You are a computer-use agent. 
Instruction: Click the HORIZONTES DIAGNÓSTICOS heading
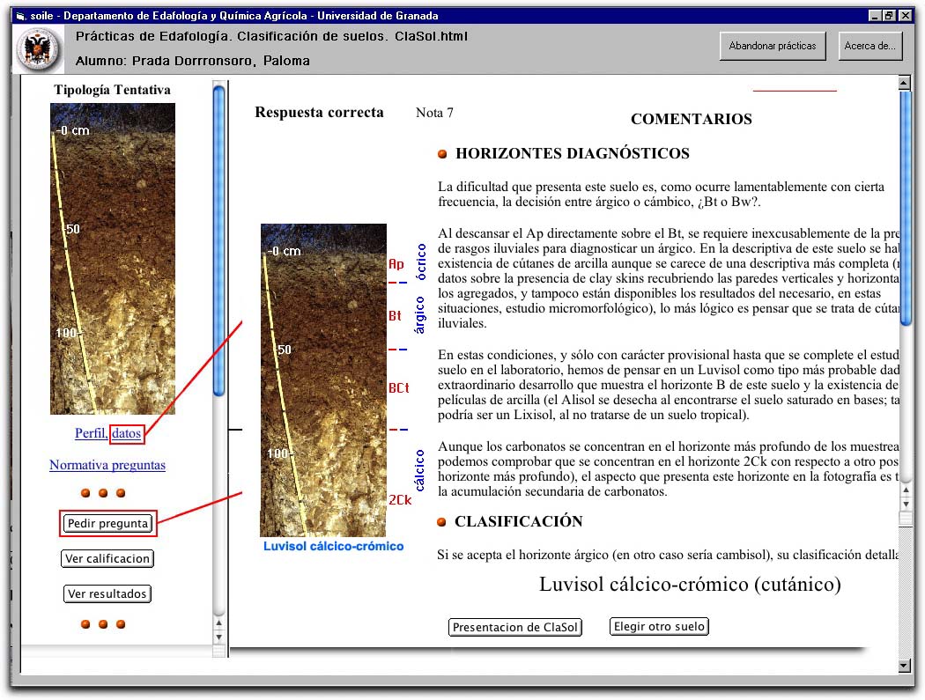pos(573,153)
